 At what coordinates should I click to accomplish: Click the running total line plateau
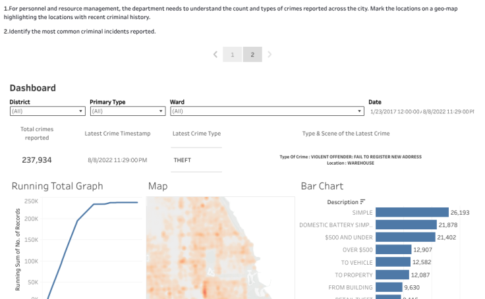pyautogui.click(x=122, y=202)
